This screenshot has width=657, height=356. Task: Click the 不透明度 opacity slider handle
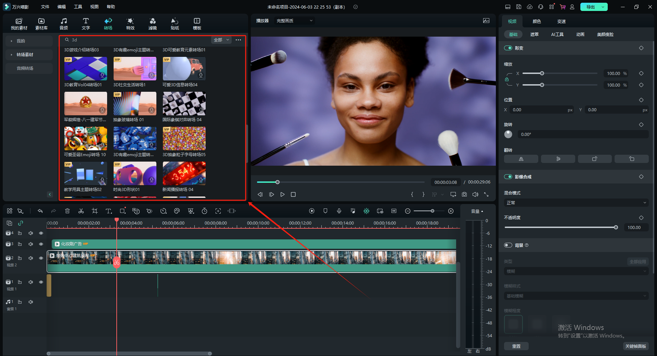pyautogui.click(x=616, y=228)
